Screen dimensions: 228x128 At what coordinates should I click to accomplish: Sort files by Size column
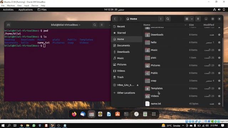191,25
